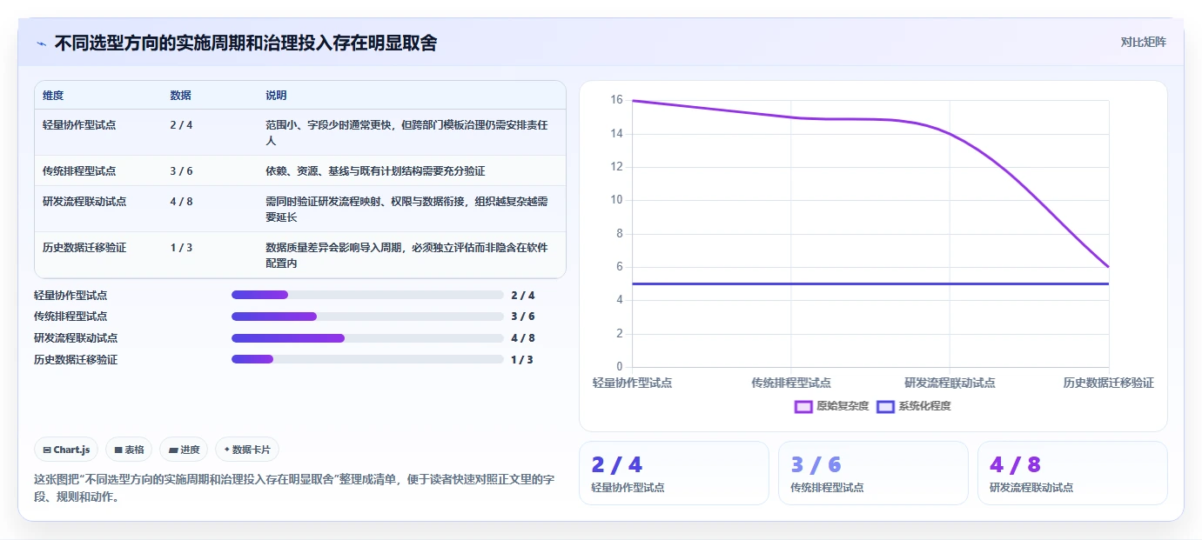This screenshot has height=540, width=1202.
Task: Click the 维度 column header
Action: point(53,96)
